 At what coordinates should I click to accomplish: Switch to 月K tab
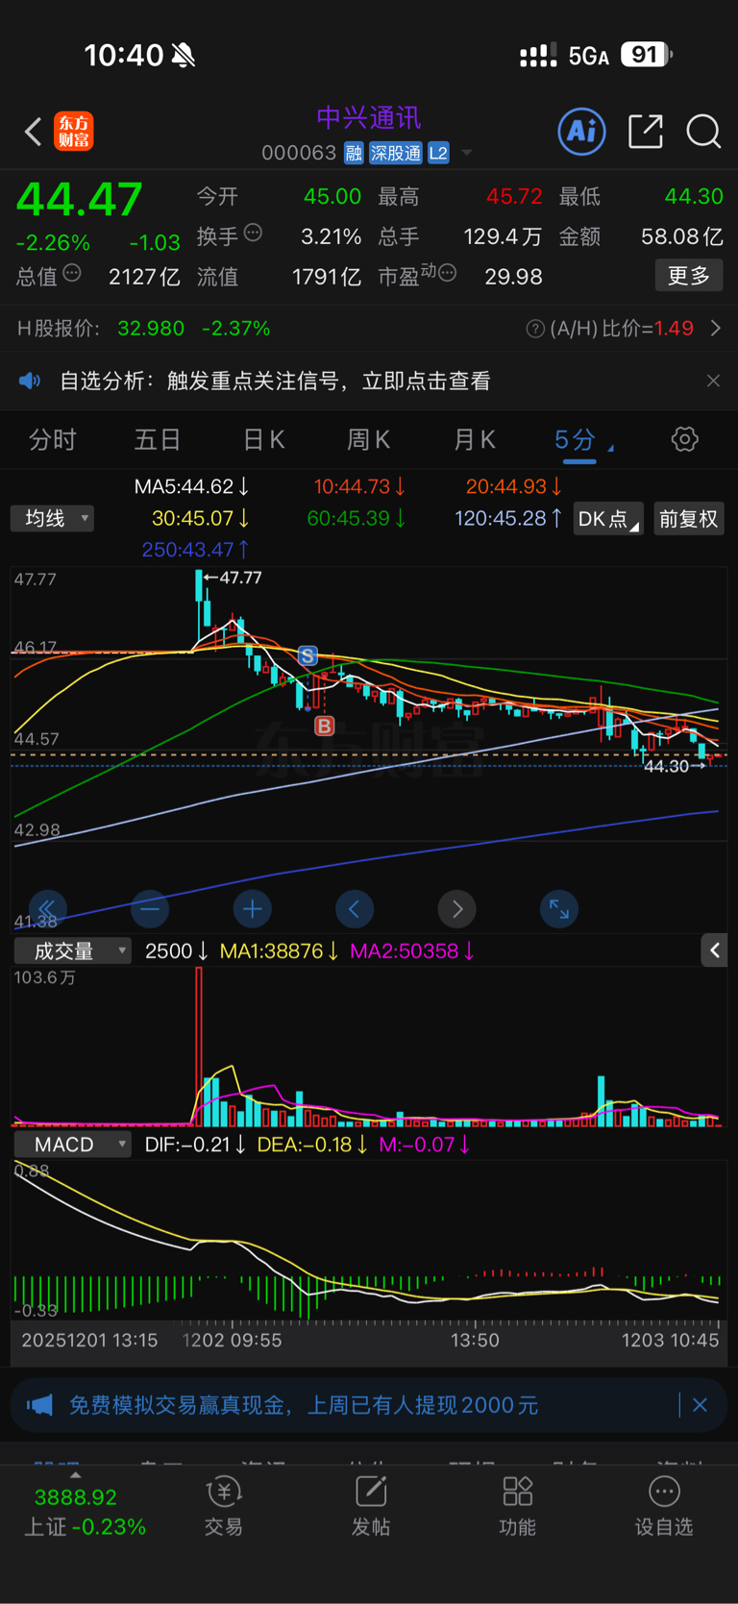coord(474,440)
